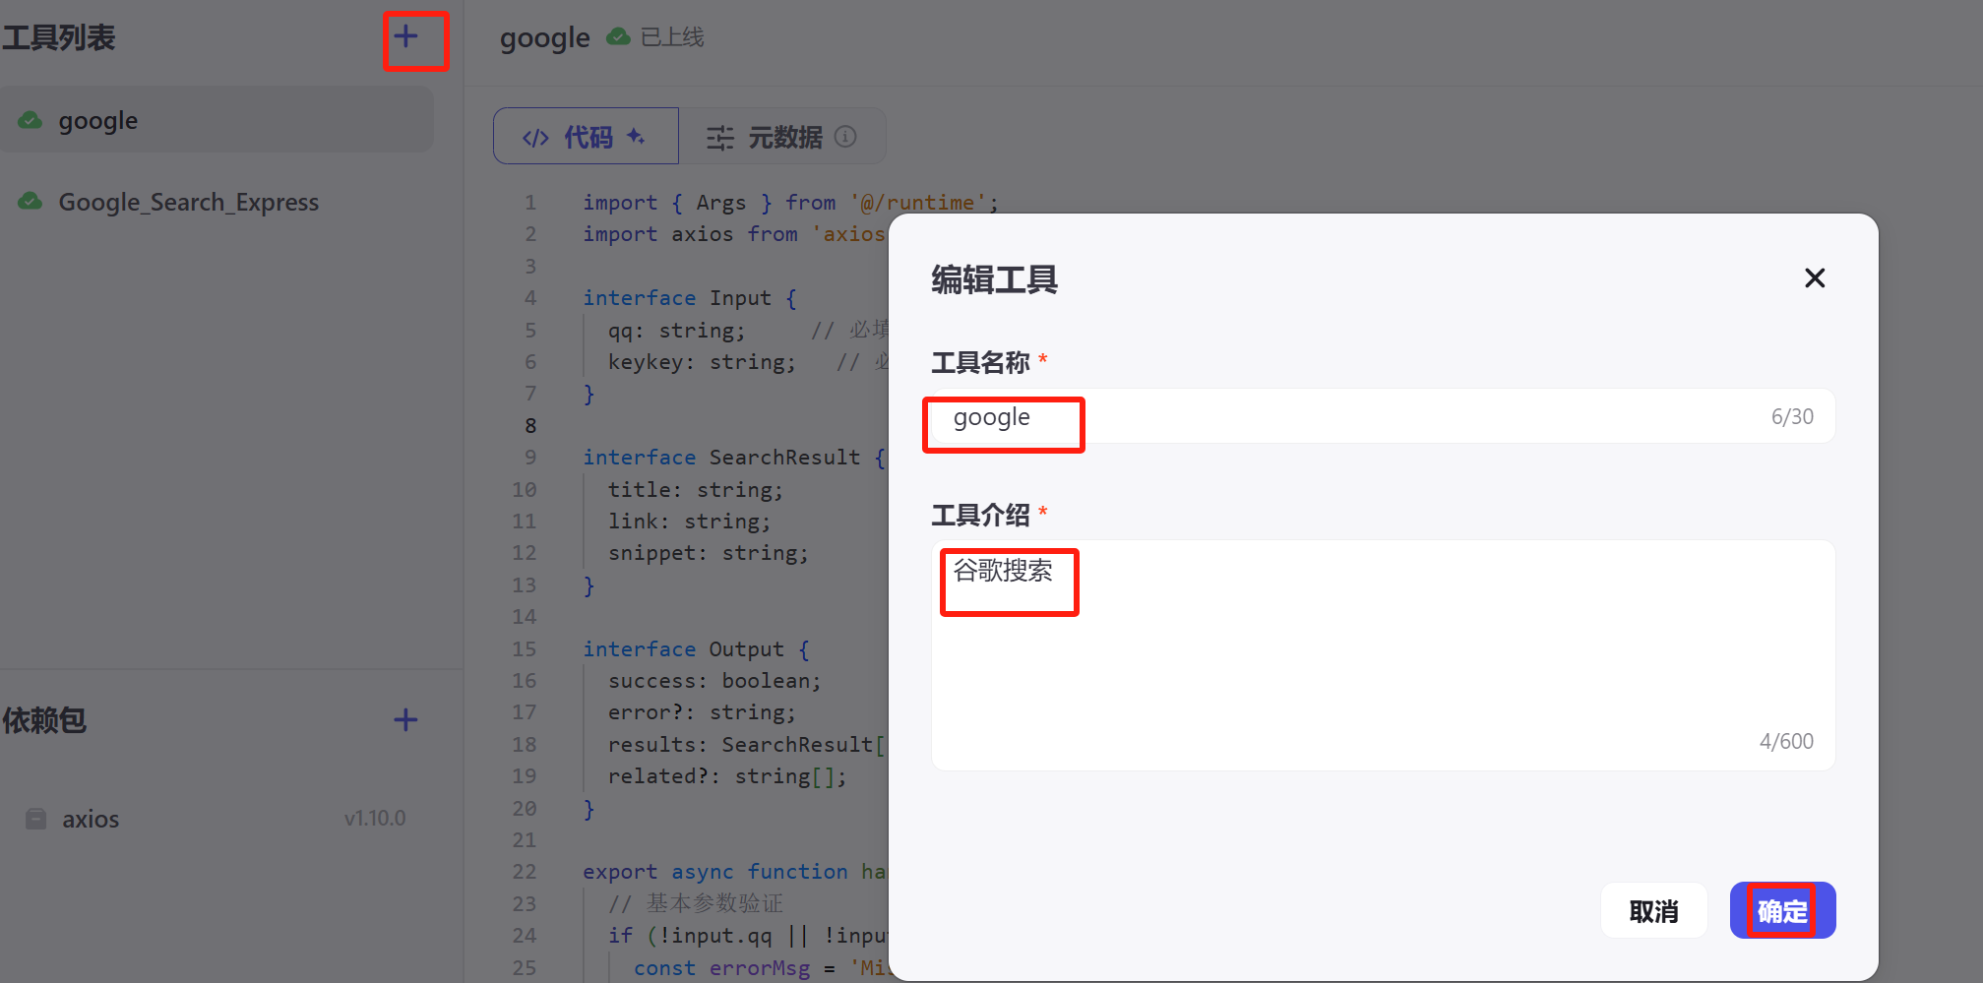
Task: Click the axios package icon
Action: click(36, 819)
